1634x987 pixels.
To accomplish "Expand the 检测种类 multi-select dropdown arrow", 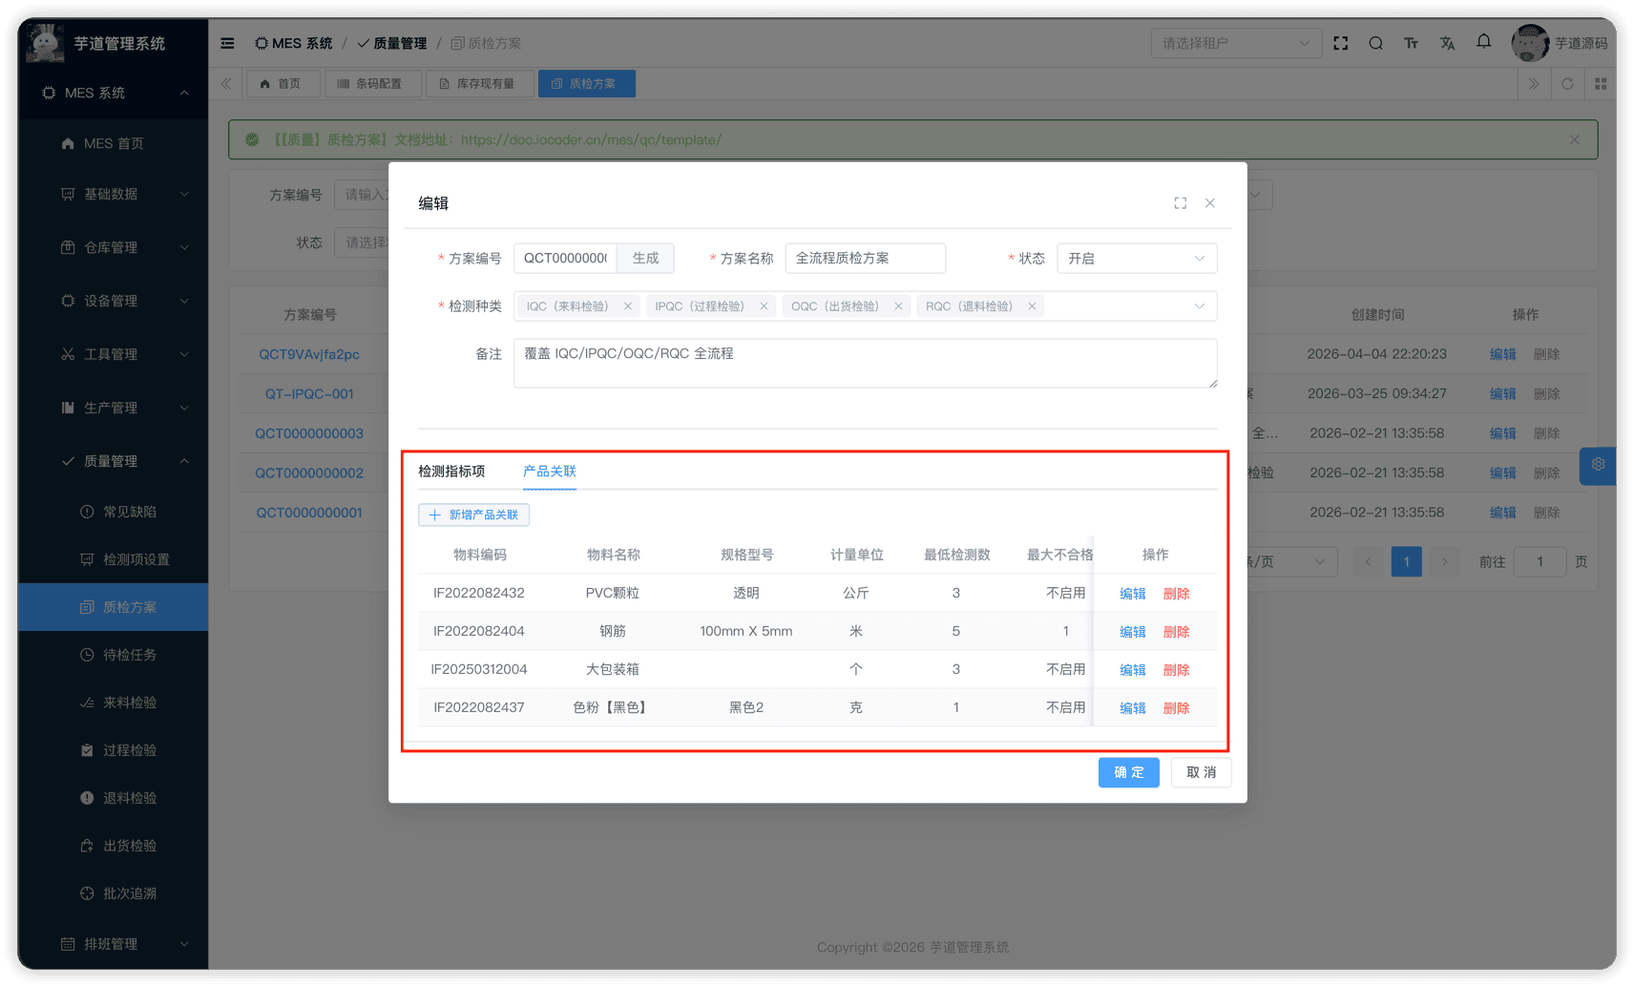I will 1199,306.
